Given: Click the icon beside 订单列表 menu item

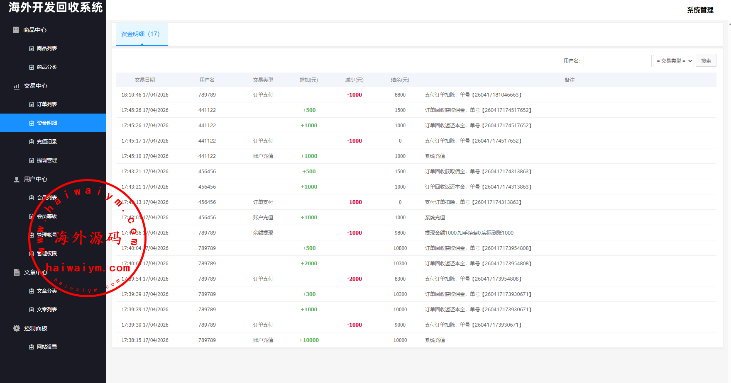Looking at the screenshot, I should (32, 104).
